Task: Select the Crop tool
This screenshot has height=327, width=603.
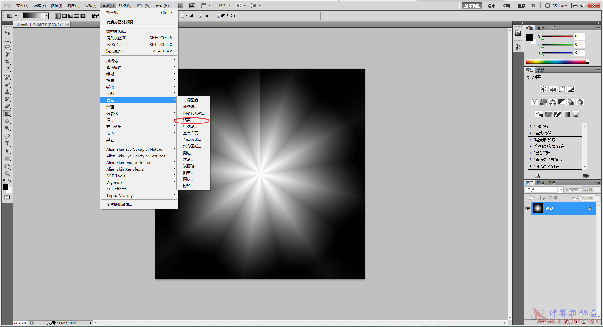Action: (x=7, y=62)
